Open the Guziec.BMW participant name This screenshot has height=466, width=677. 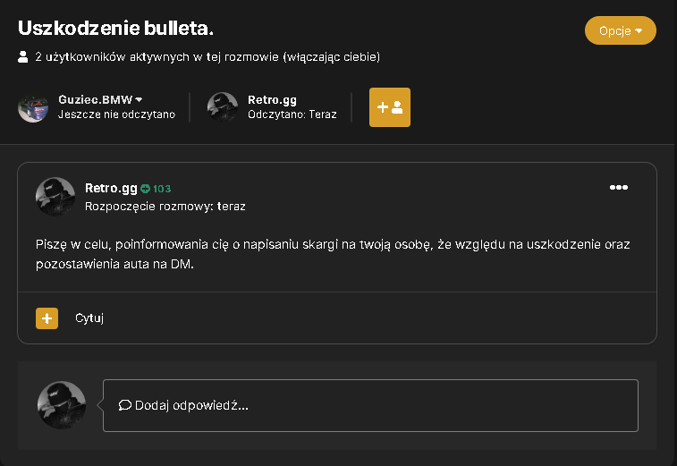coord(96,100)
